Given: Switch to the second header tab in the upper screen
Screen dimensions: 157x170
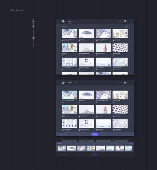Looking at the screenshot, I should pos(75,21).
